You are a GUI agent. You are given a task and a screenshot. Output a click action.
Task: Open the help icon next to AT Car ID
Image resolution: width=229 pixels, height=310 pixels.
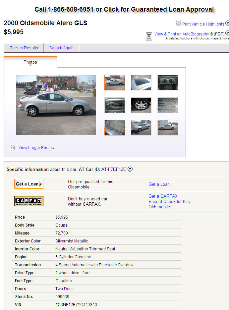[130, 169]
